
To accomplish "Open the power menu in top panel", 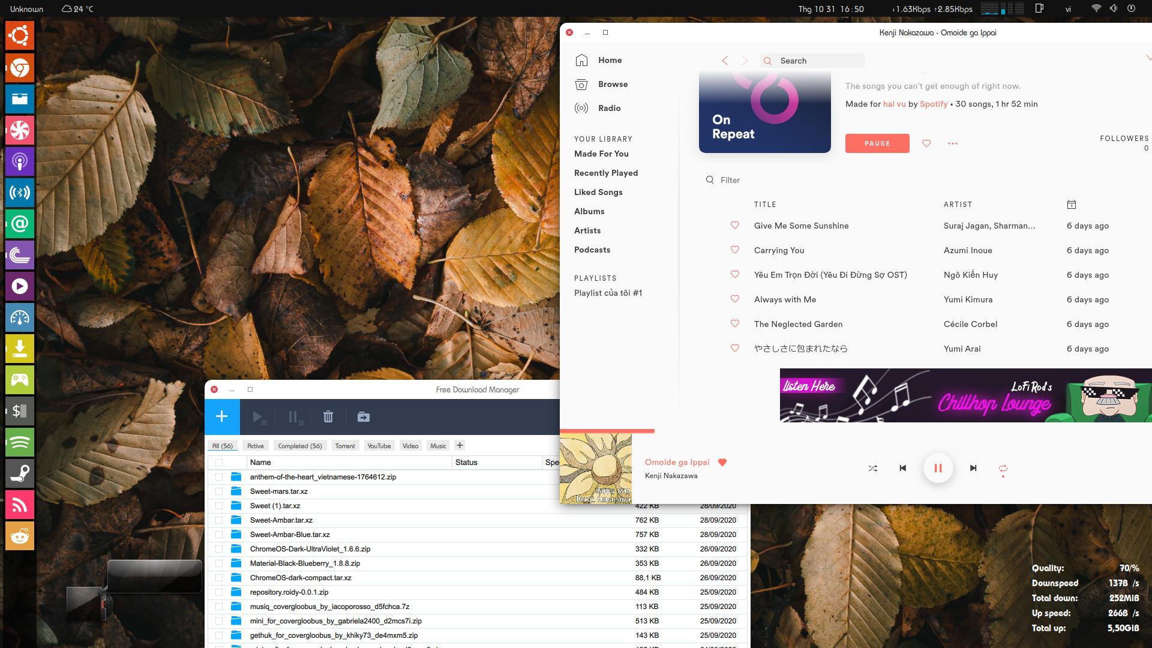I will (x=1131, y=9).
